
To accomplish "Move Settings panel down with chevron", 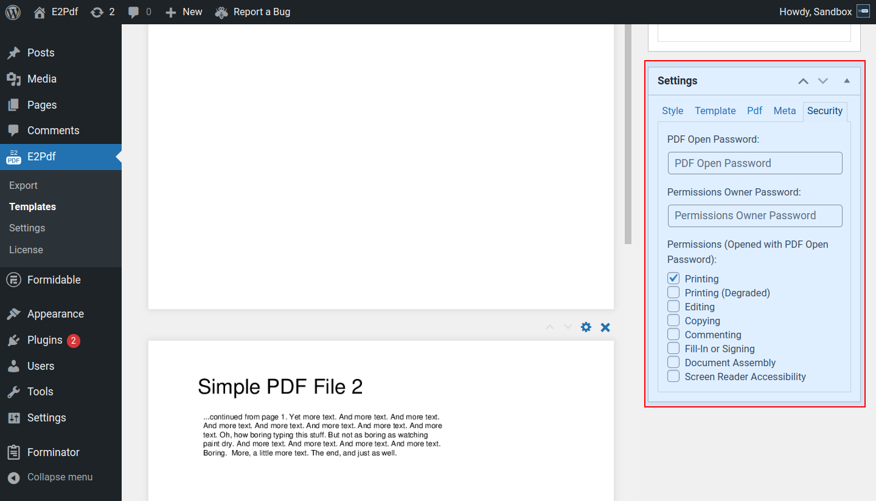I will click(x=823, y=81).
